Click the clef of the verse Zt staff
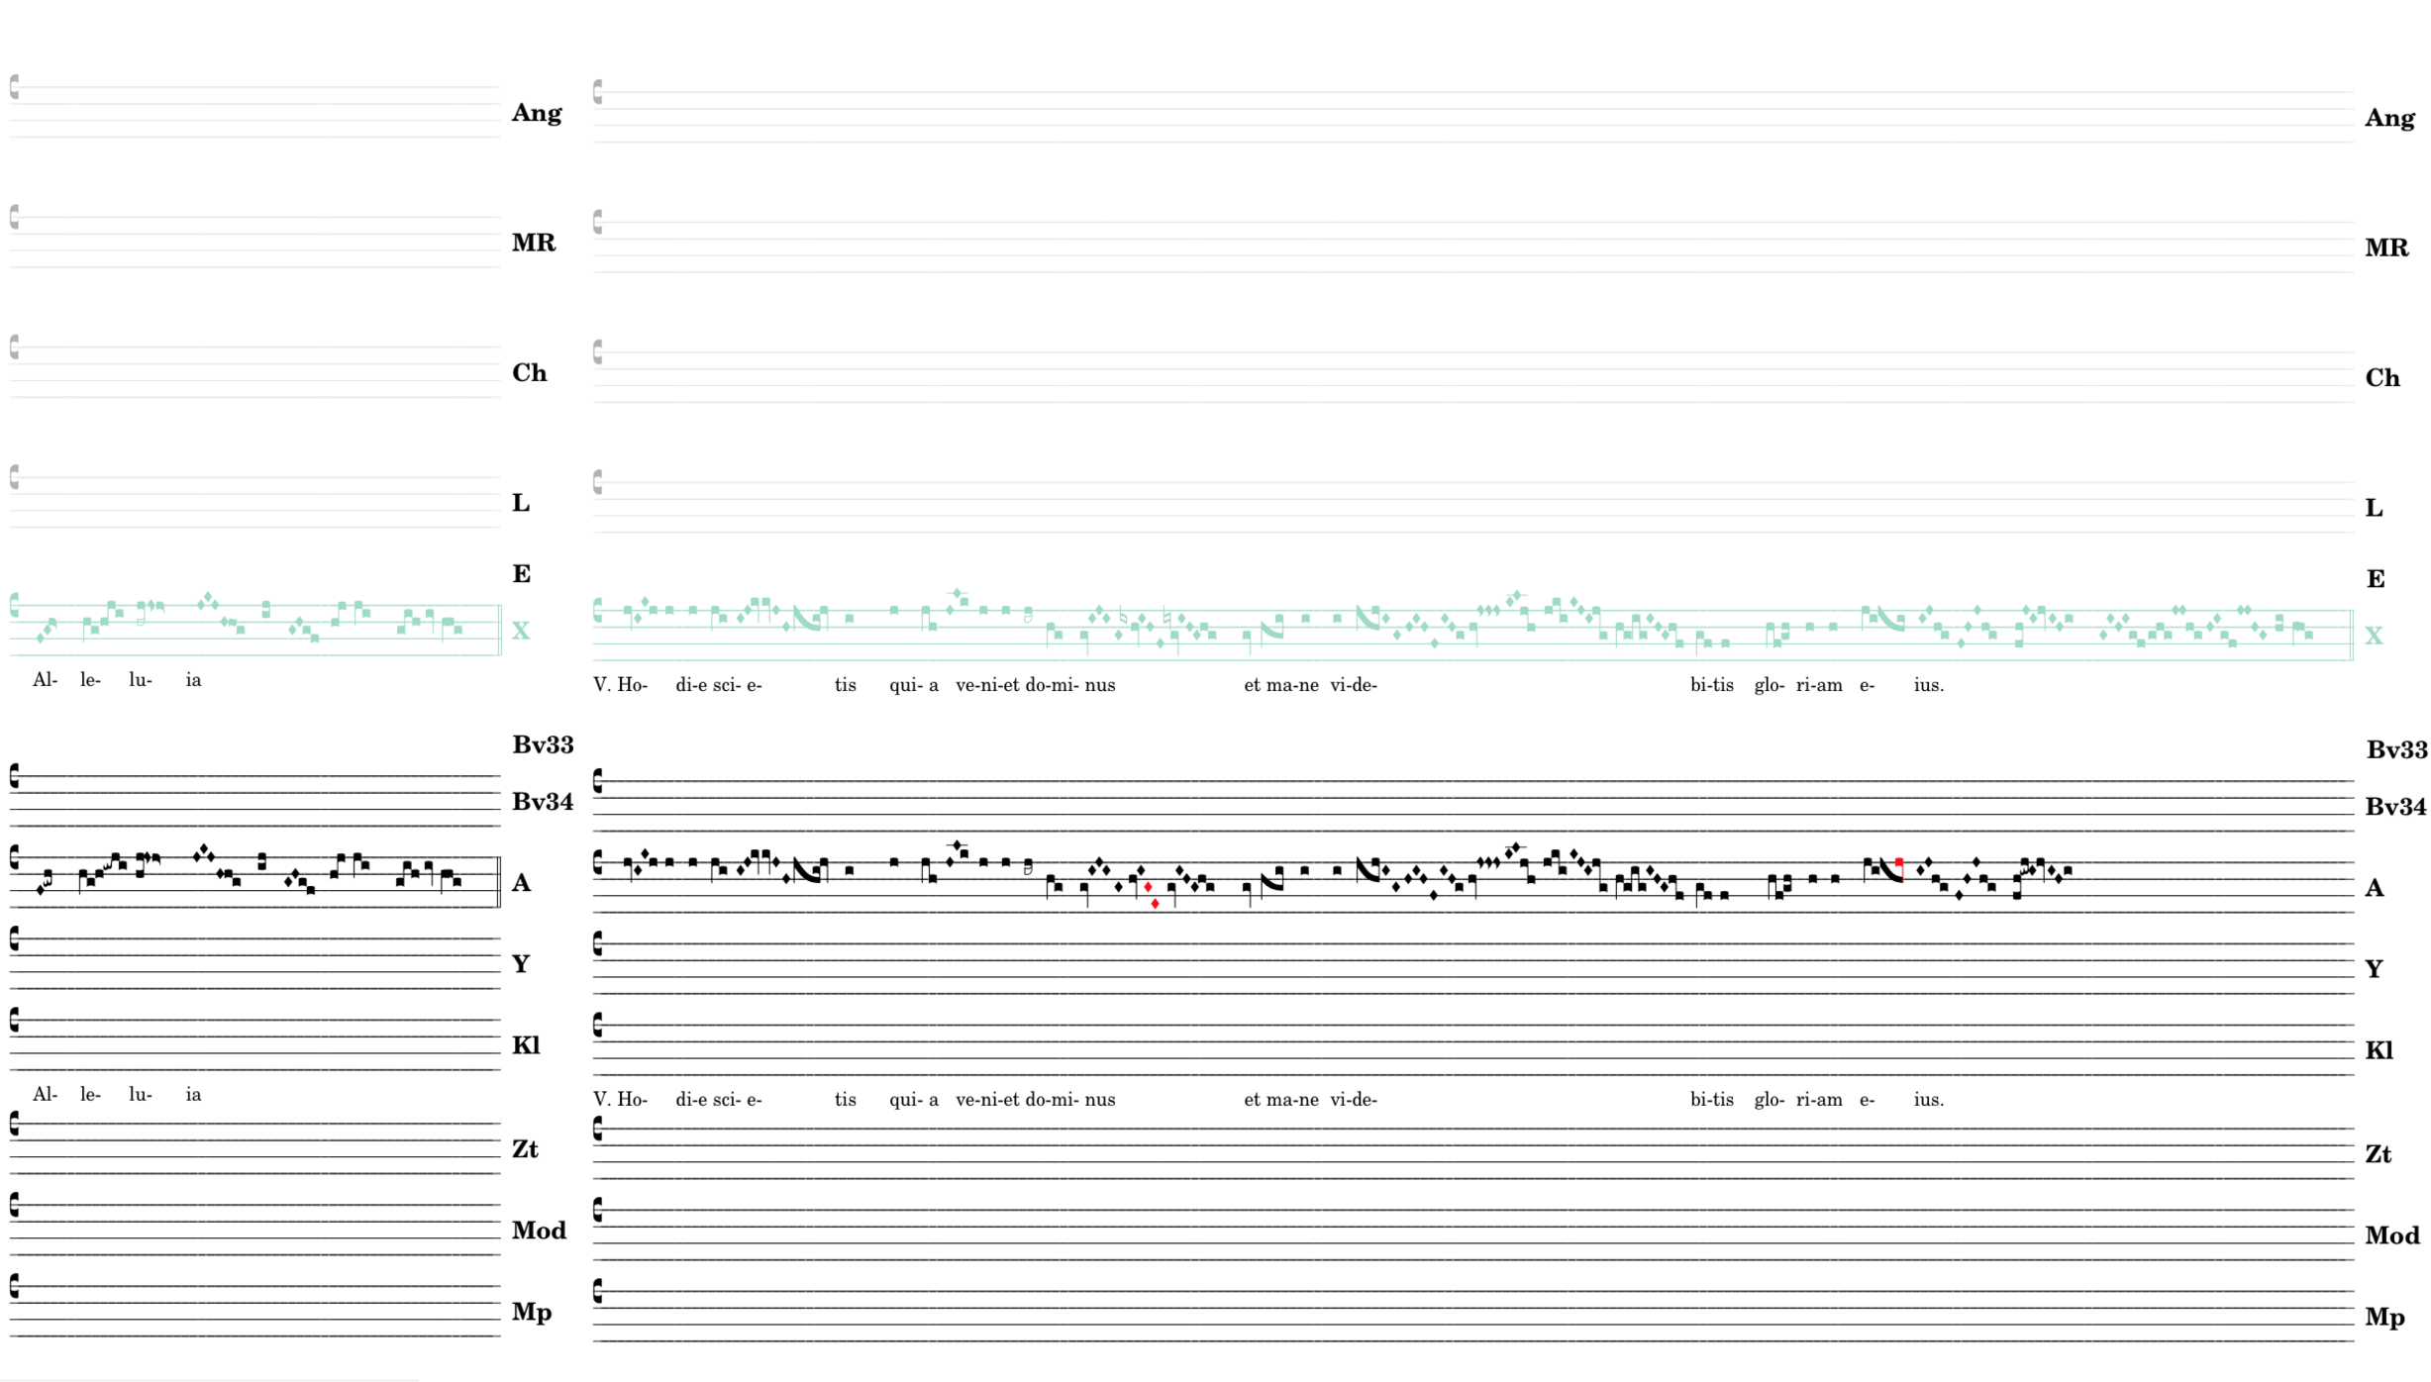The image size is (2431, 1382). tap(598, 1129)
